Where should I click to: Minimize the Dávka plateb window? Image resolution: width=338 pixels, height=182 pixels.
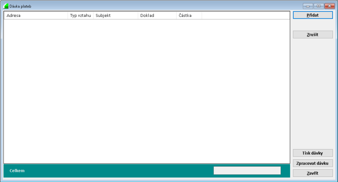point(308,6)
